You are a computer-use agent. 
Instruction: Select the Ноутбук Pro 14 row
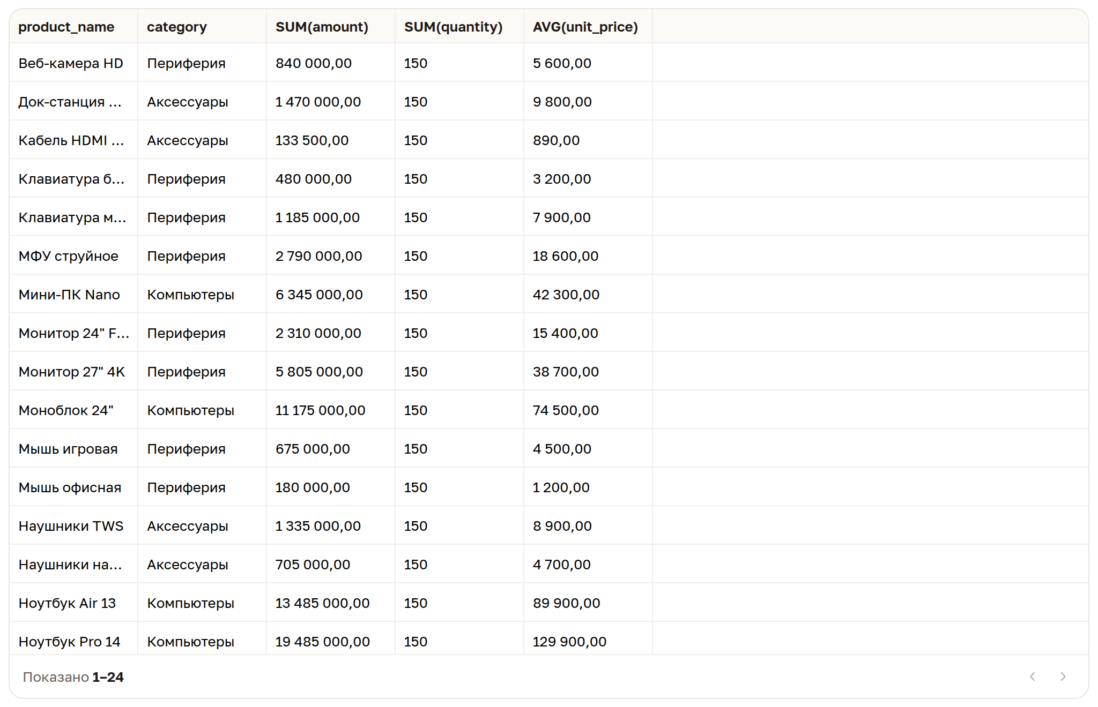pyautogui.click(x=549, y=639)
